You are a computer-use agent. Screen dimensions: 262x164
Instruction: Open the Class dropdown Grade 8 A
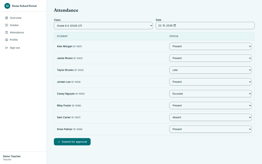pyautogui.click(x=103, y=26)
